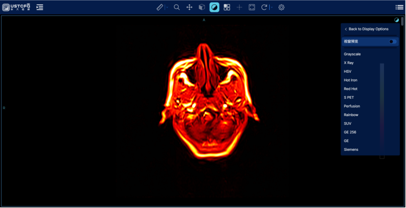Open the rotate tool dropdown arrow

tap(272, 7)
